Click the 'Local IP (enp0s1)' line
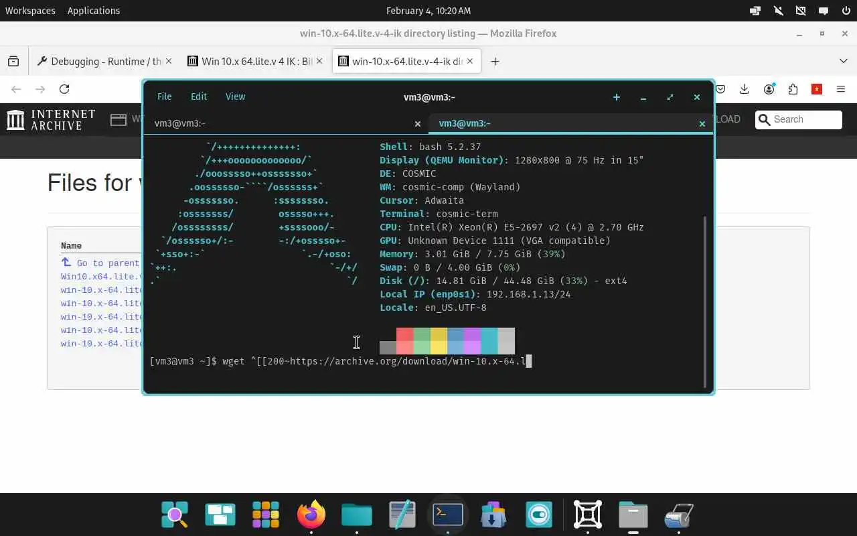The image size is (857, 536). click(475, 294)
